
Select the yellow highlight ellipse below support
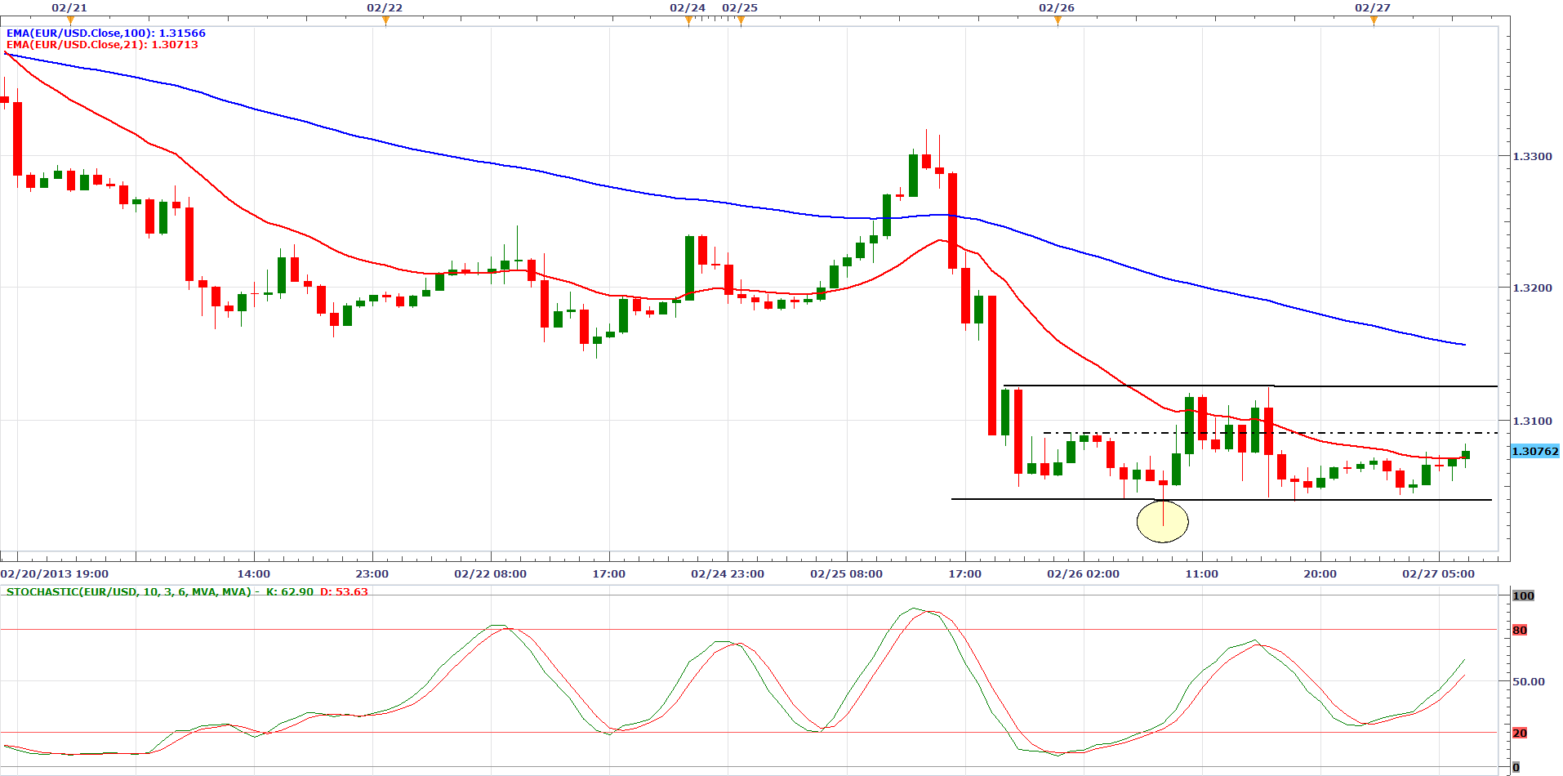1162,521
